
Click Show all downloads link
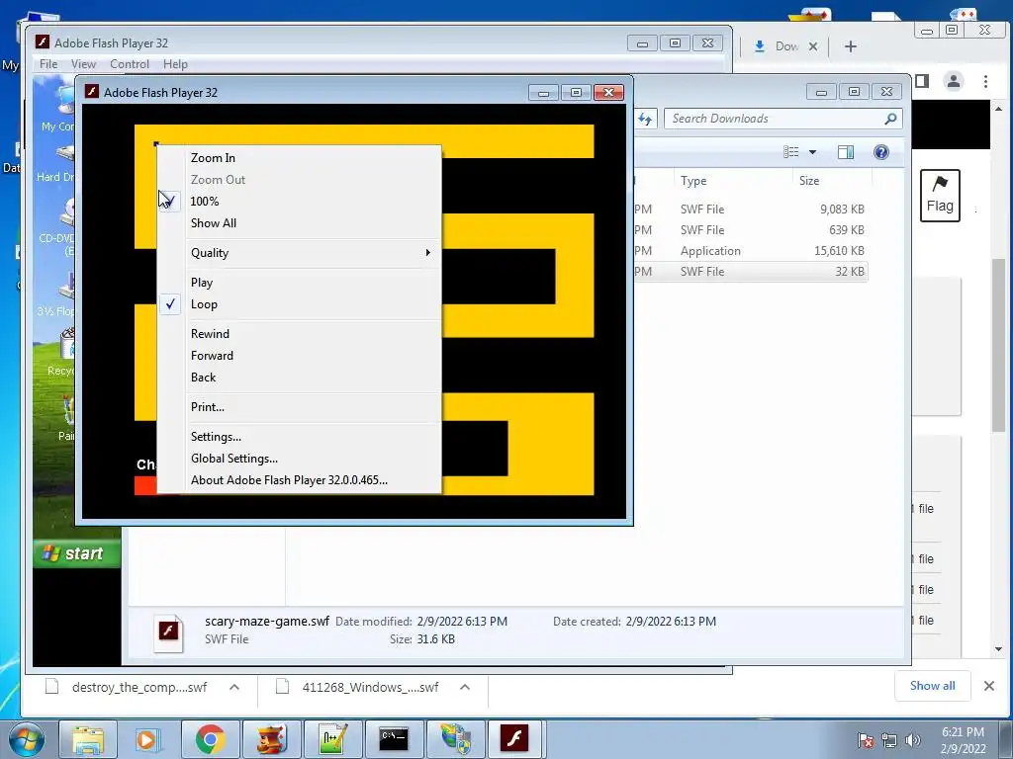pos(932,686)
